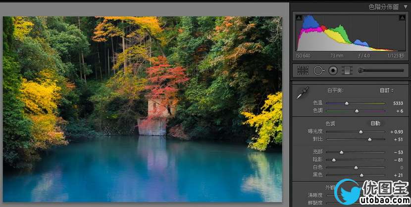Collapse the 色階分佈圖 histogram panel
Screen dimensions: 411x207
point(406,7)
